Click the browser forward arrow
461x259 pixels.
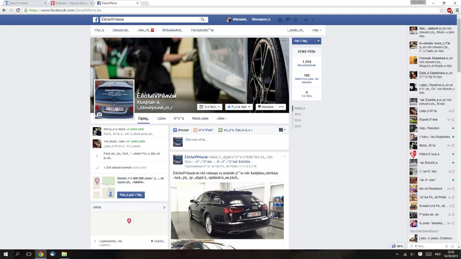pos(12,10)
